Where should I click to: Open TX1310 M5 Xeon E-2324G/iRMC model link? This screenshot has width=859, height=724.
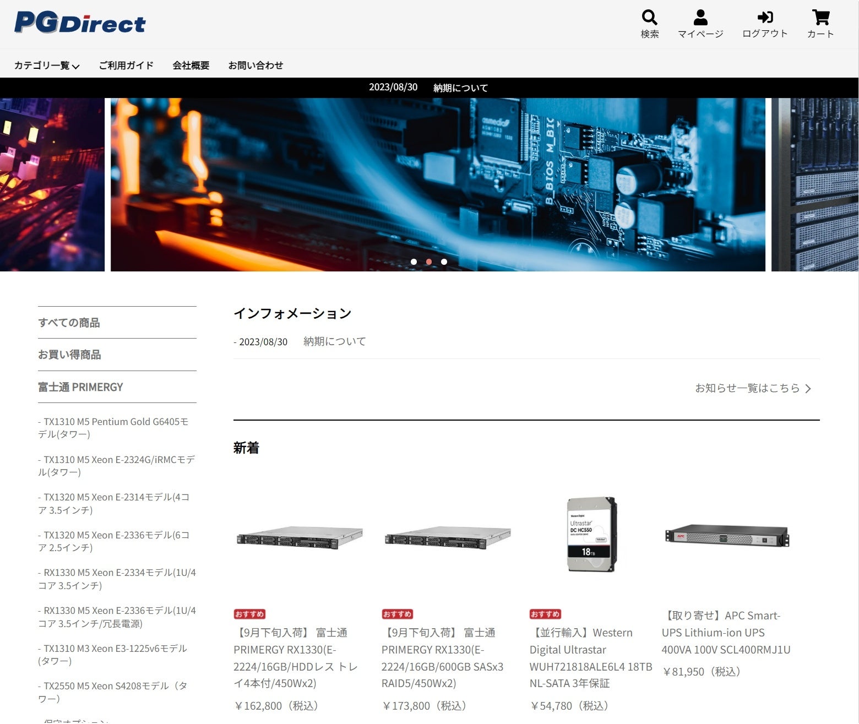click(116, 466)
